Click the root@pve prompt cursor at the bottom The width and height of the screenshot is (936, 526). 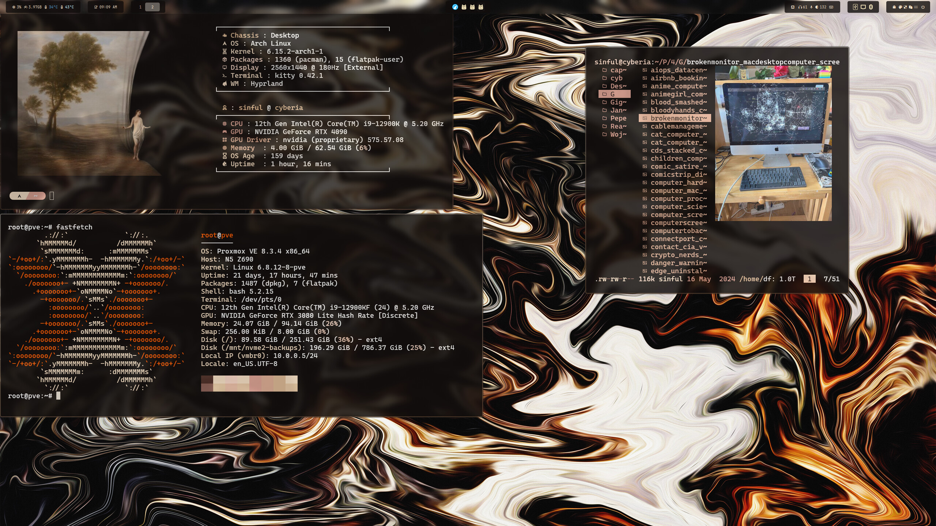(58, 396)
